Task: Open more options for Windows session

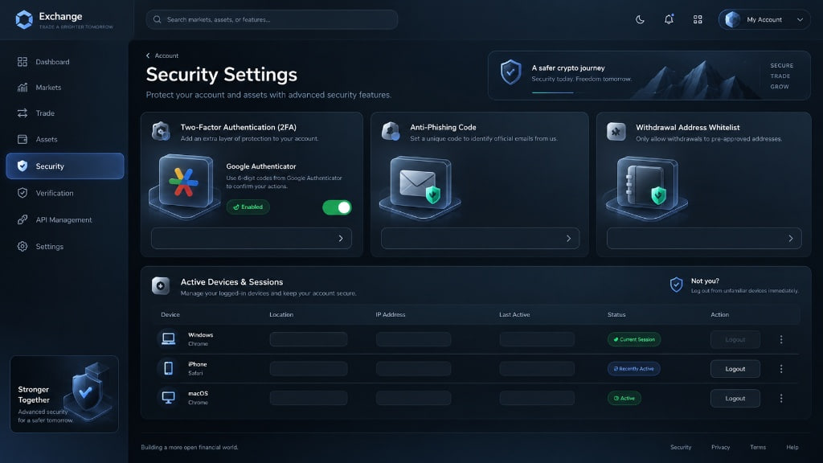Action: pos(781,340)
